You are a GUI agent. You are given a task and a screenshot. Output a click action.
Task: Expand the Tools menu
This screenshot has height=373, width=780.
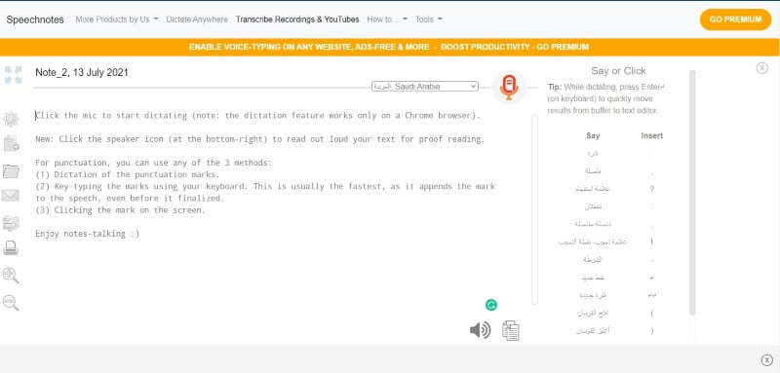[429, 19]
